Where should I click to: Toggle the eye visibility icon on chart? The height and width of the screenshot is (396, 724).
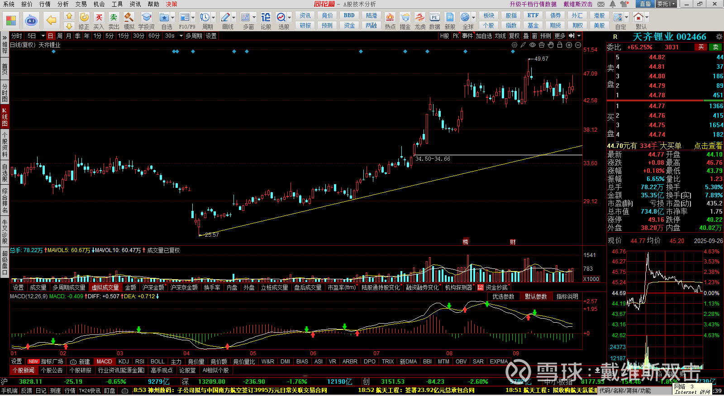tap(533, 45)
